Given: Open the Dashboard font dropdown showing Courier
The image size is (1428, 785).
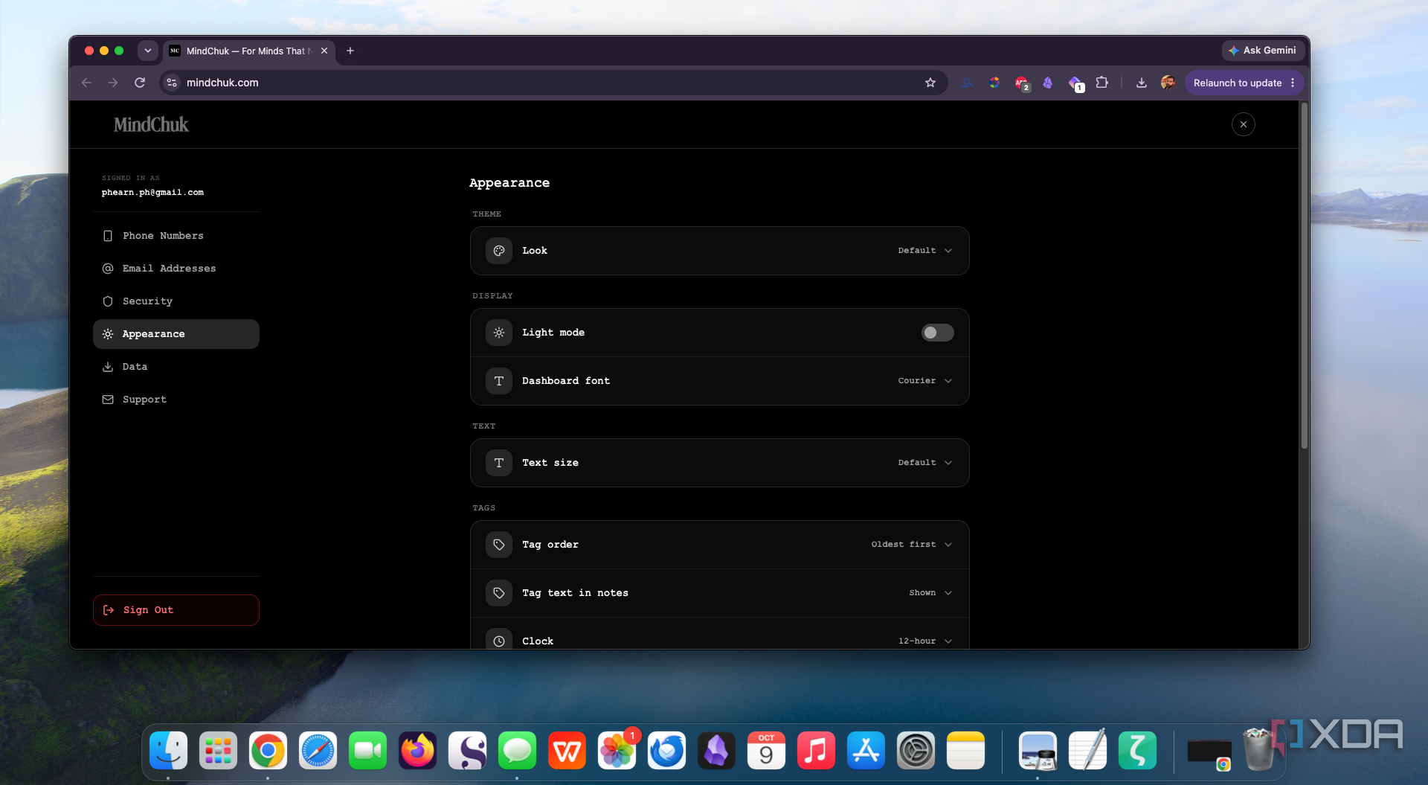Looking at the screenshot, I should pos(924,381).
